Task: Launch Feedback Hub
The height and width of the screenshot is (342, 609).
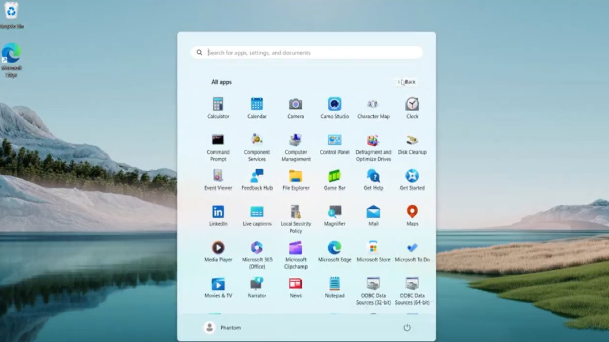Action: click(x=257, y=180)
